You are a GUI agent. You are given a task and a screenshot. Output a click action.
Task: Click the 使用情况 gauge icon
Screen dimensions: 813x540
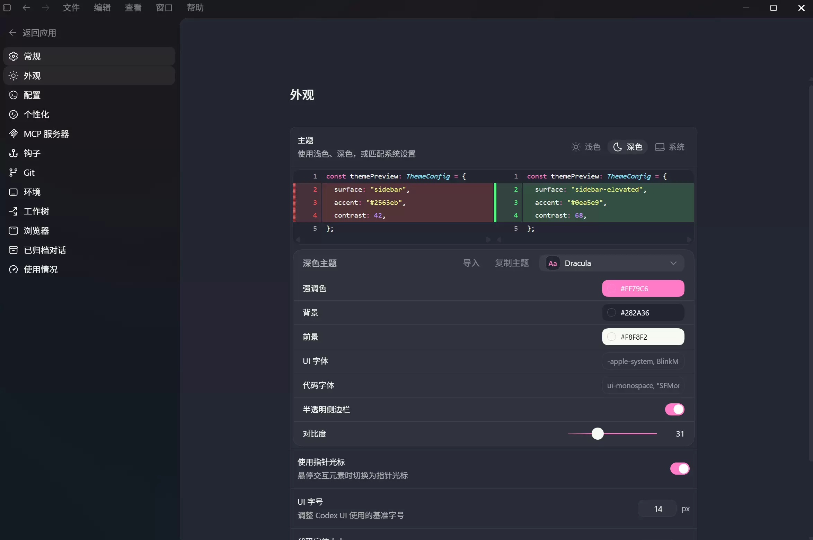click(x=13, y=269)
